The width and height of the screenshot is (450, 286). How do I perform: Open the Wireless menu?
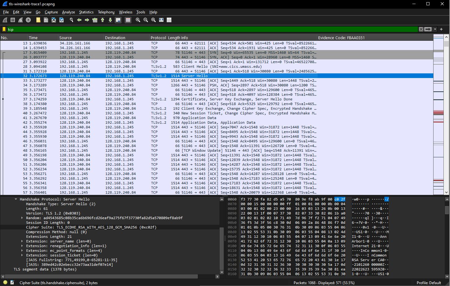pos(126,12)
